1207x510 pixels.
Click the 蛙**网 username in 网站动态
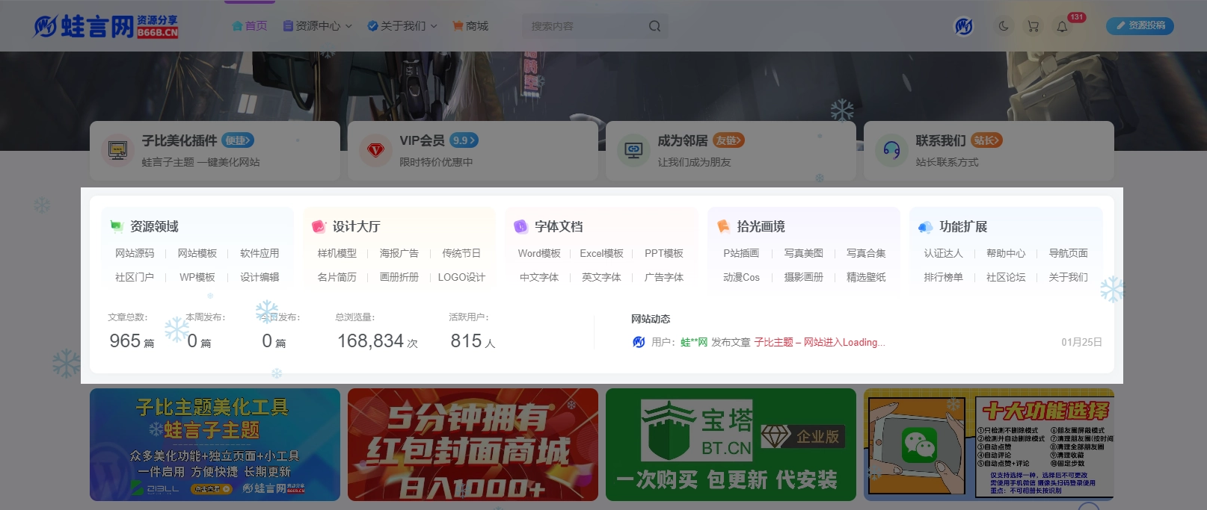click(x=694, y=342)
